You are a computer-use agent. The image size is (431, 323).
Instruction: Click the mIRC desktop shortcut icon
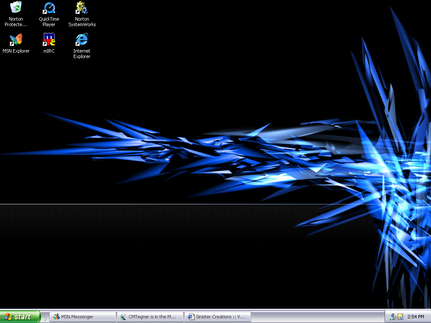coord(49,40)
